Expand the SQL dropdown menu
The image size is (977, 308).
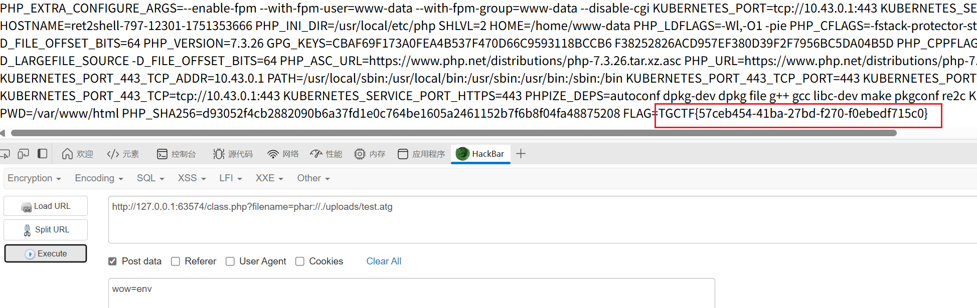(x=150, y=178)
